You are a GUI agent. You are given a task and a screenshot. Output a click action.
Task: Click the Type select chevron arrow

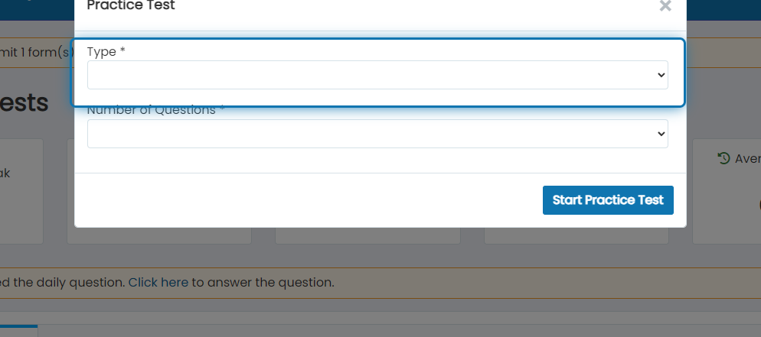[x=661, y=75]
